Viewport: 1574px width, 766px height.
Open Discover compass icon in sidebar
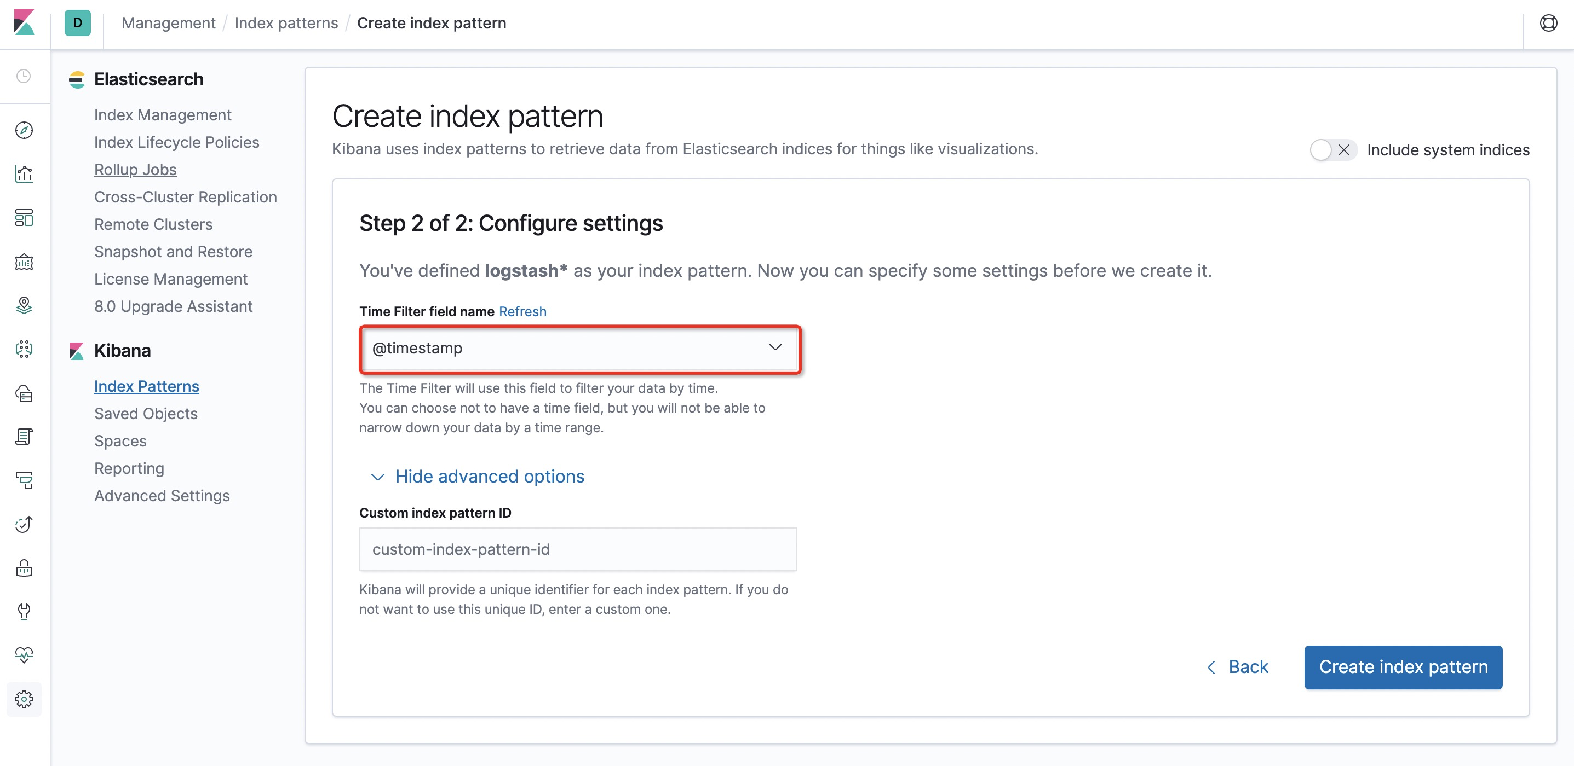click(24, 130)
